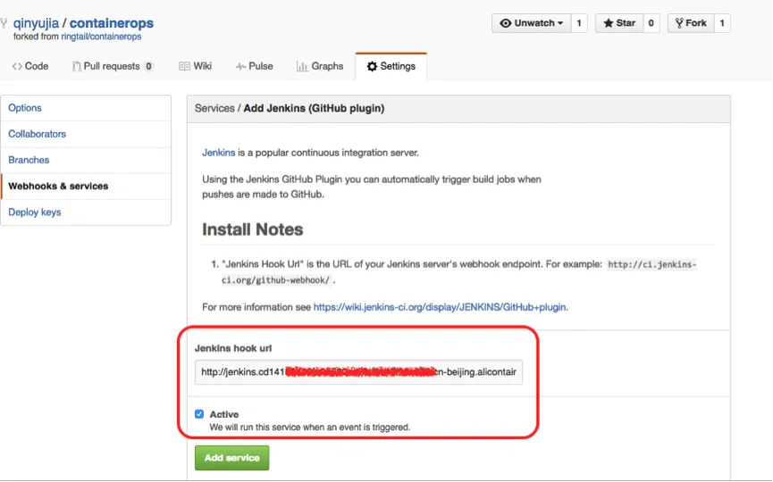773x482 pixels.
Task: Click the Jenkins hook url label
Action: click(233, 349)
